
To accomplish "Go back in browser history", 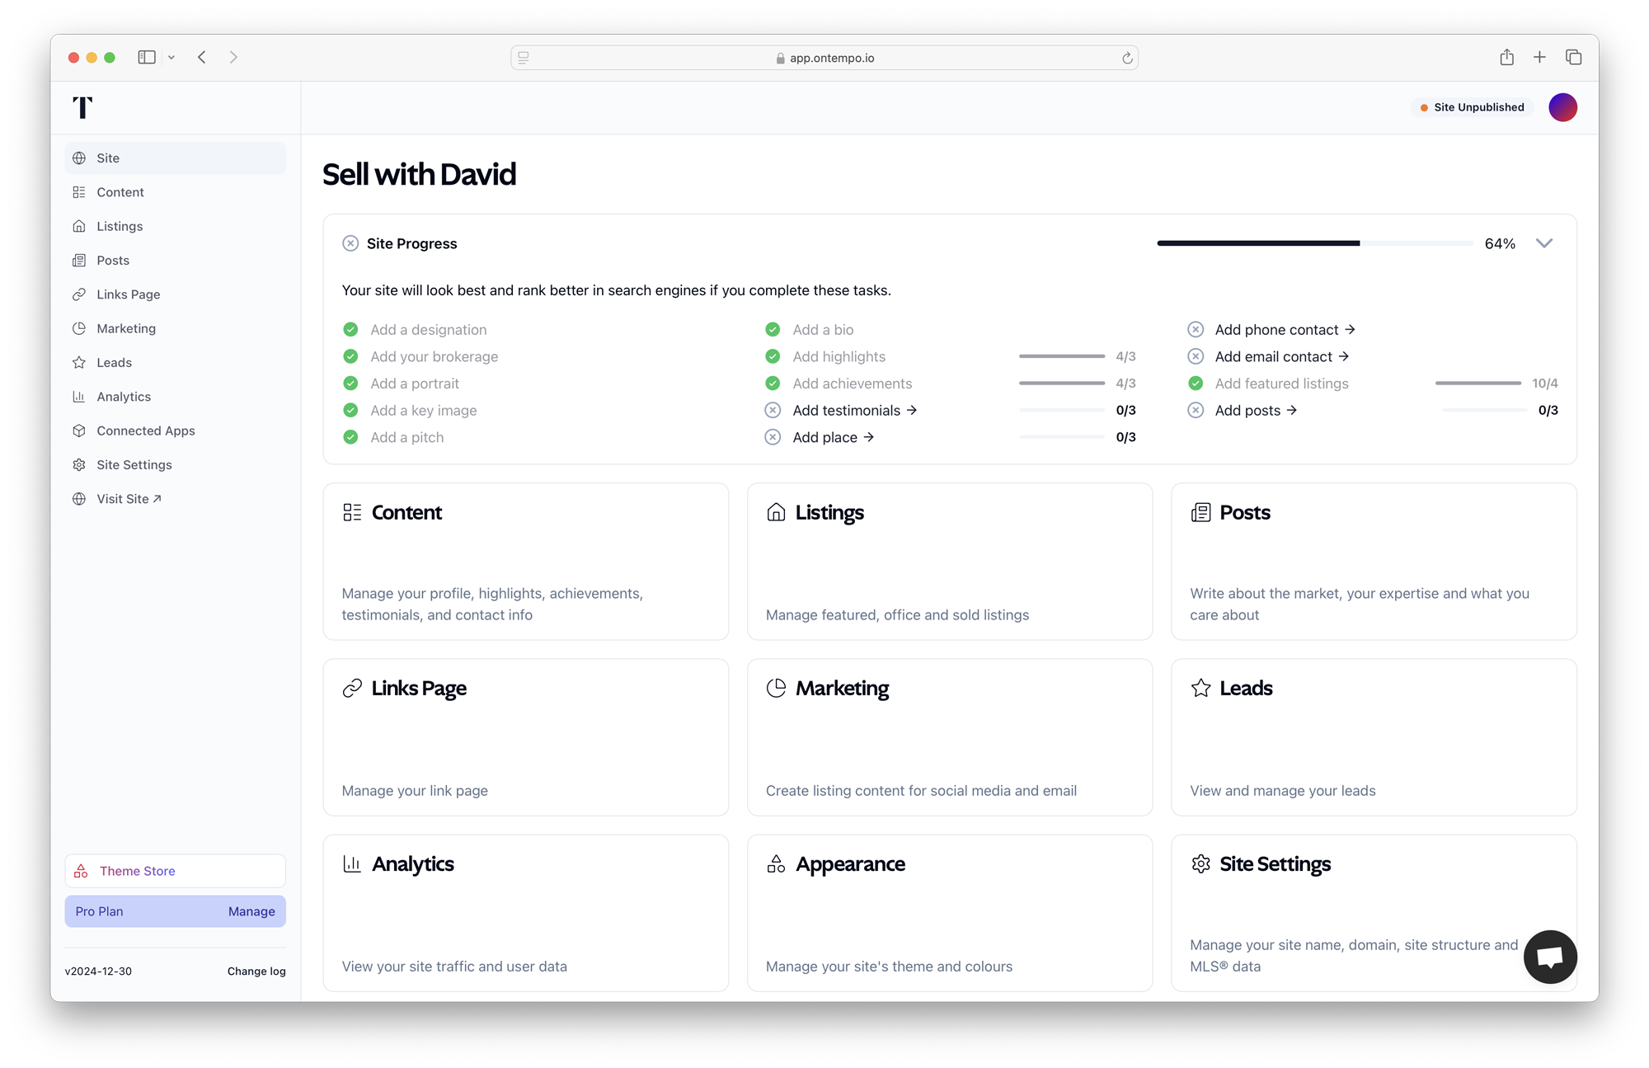I will pos(202,57).
